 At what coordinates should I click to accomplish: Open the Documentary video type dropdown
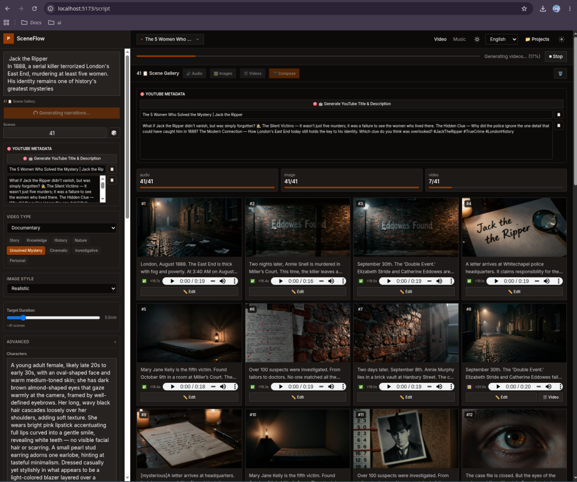[61, 228]
